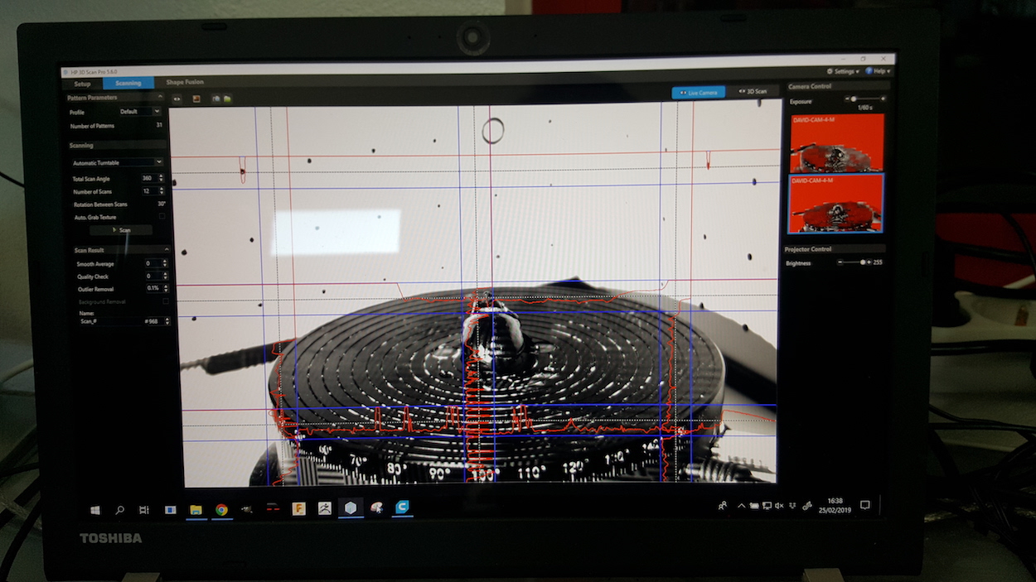The width and height of the screenshot is (1036, 582).
Task: Click the Rotation Between Scans value 30°
Action: tap(161, 204)
